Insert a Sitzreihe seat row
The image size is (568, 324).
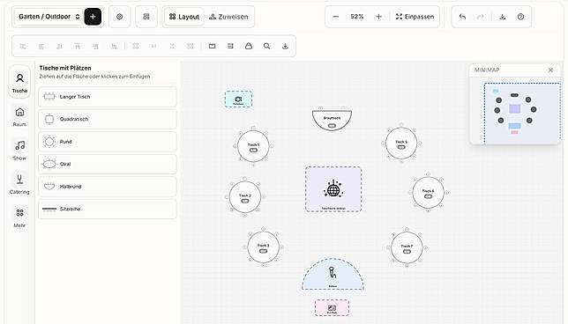coord(108,209)
